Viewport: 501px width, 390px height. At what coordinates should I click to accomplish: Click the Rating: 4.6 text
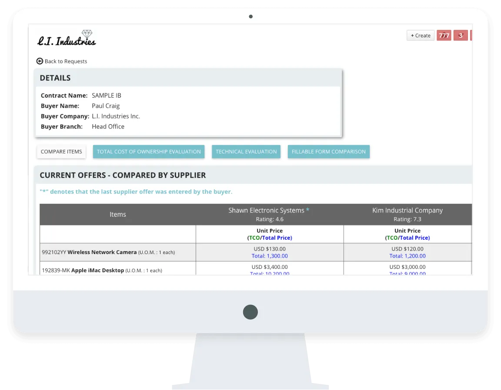pos(269,219)
